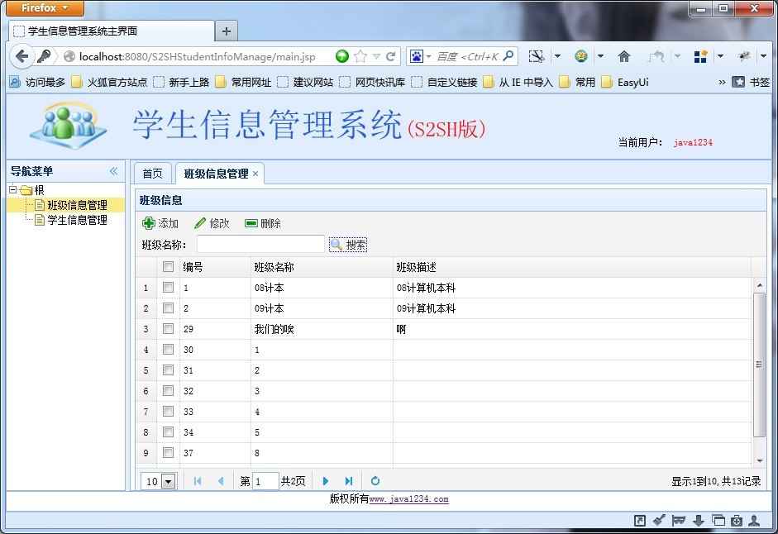Check the row with 编号 34
Image resolution: width=778 pixels, height=534 pixels.
[x=168, y=431]
